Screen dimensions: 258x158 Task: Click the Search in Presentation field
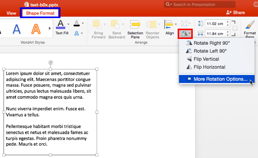pos(200,4)
